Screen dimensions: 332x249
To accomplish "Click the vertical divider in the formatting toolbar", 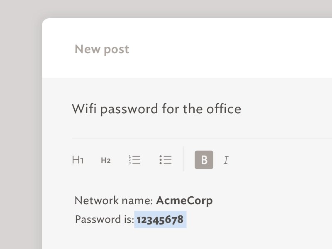I will (x=183, y=159).
